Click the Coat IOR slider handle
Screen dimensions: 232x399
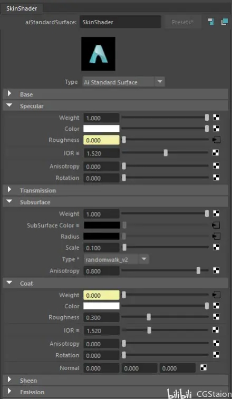tap(149, 330)
